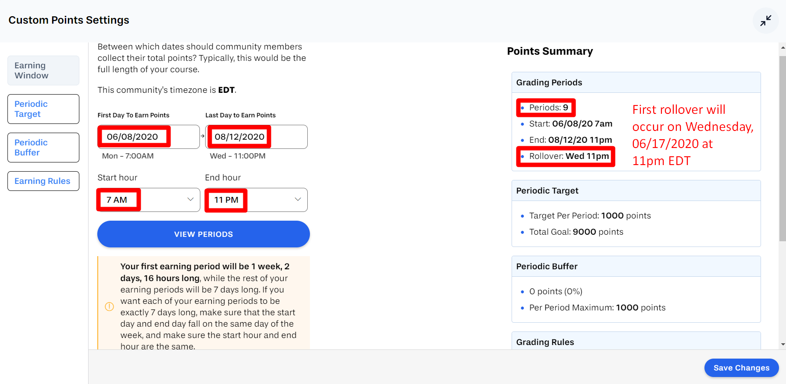Click the Grading Periods section header
Image resolution: width=786 pixels, height=384 pixels.
tap(636, 82)
